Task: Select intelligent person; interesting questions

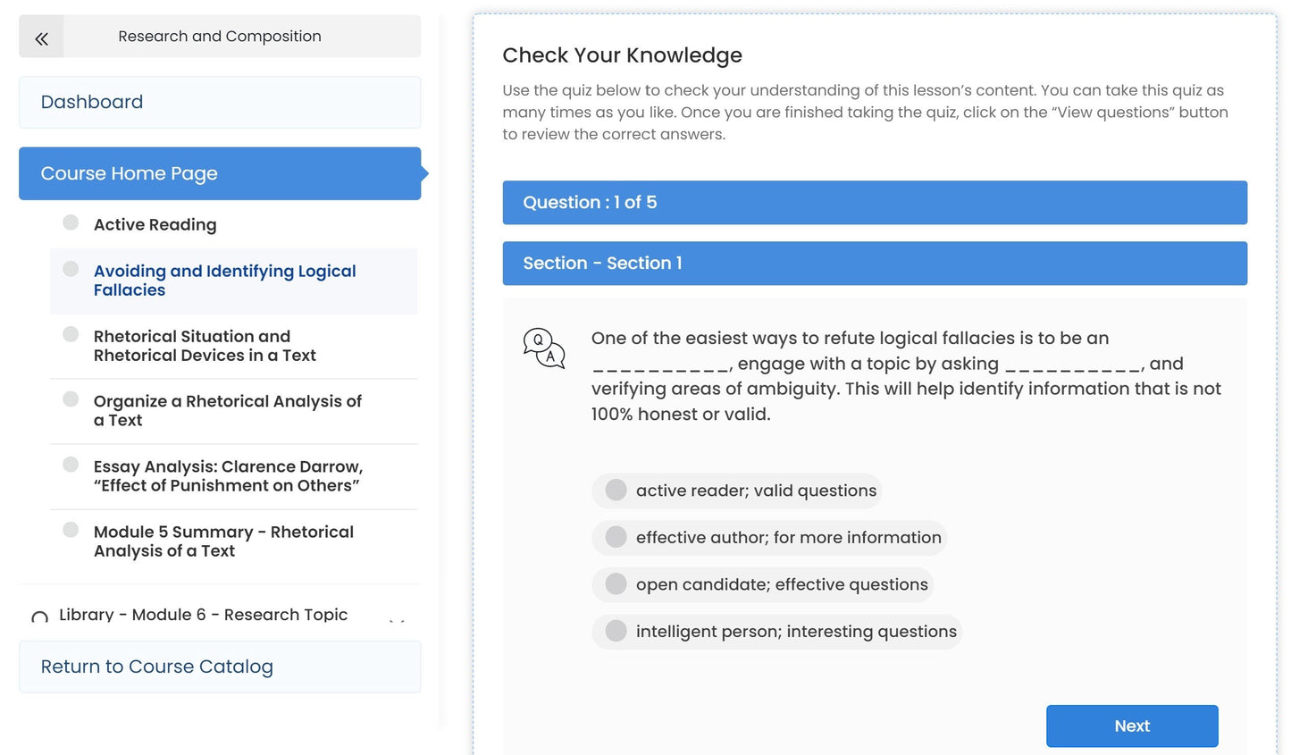Action: 616,631
